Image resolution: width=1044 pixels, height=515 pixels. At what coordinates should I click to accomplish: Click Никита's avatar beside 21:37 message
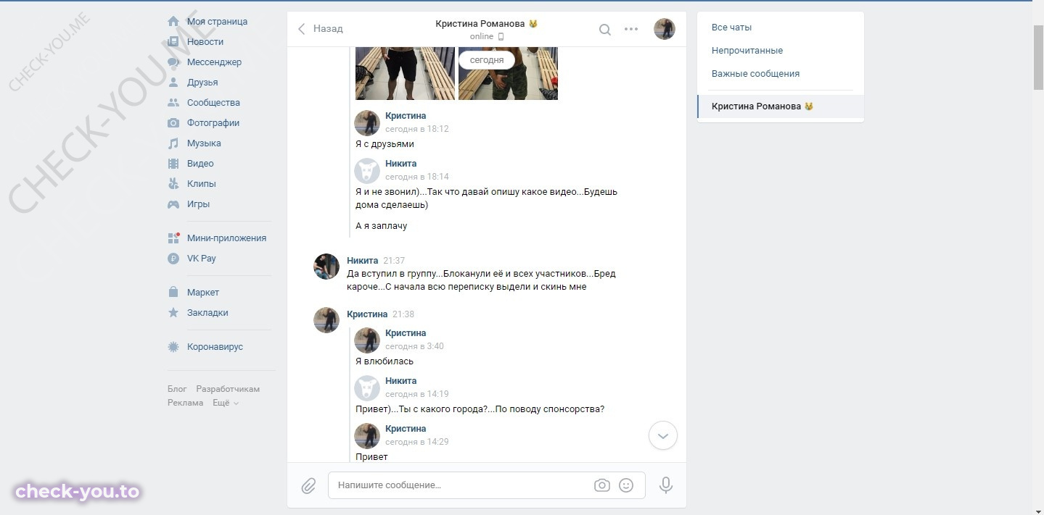(x=326, y=267)
